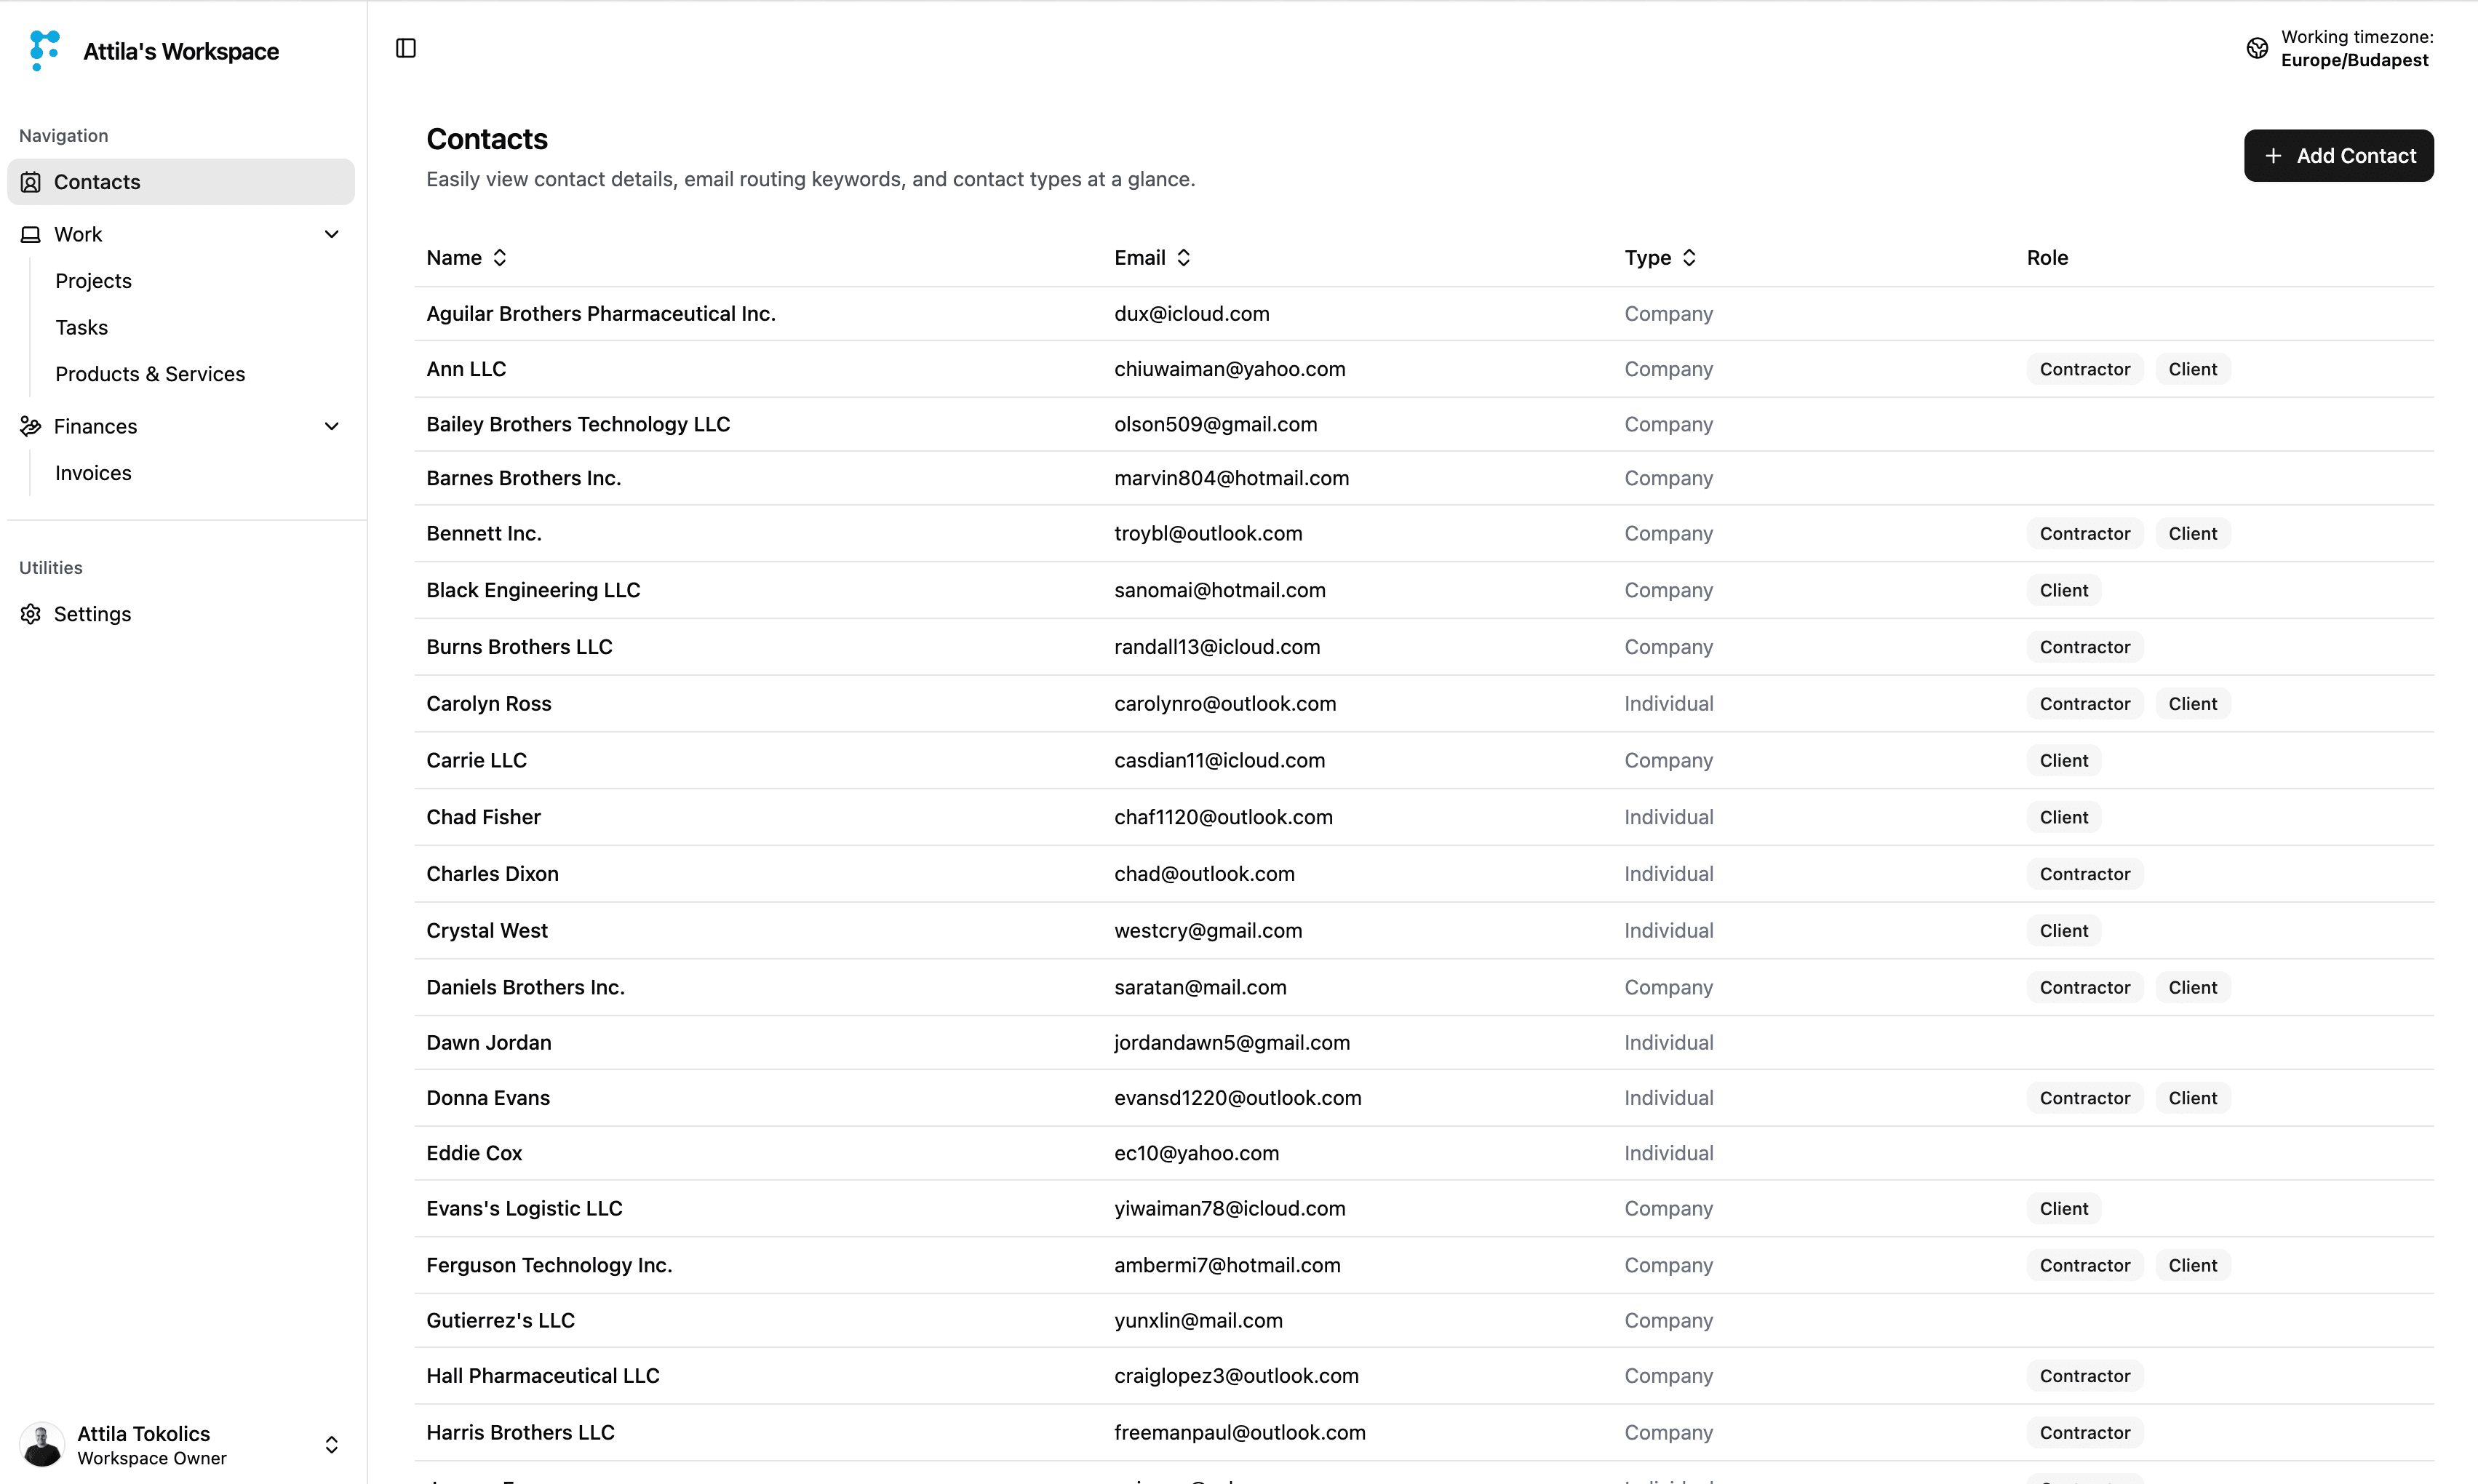Collapse the Finances navigation group

332,426
